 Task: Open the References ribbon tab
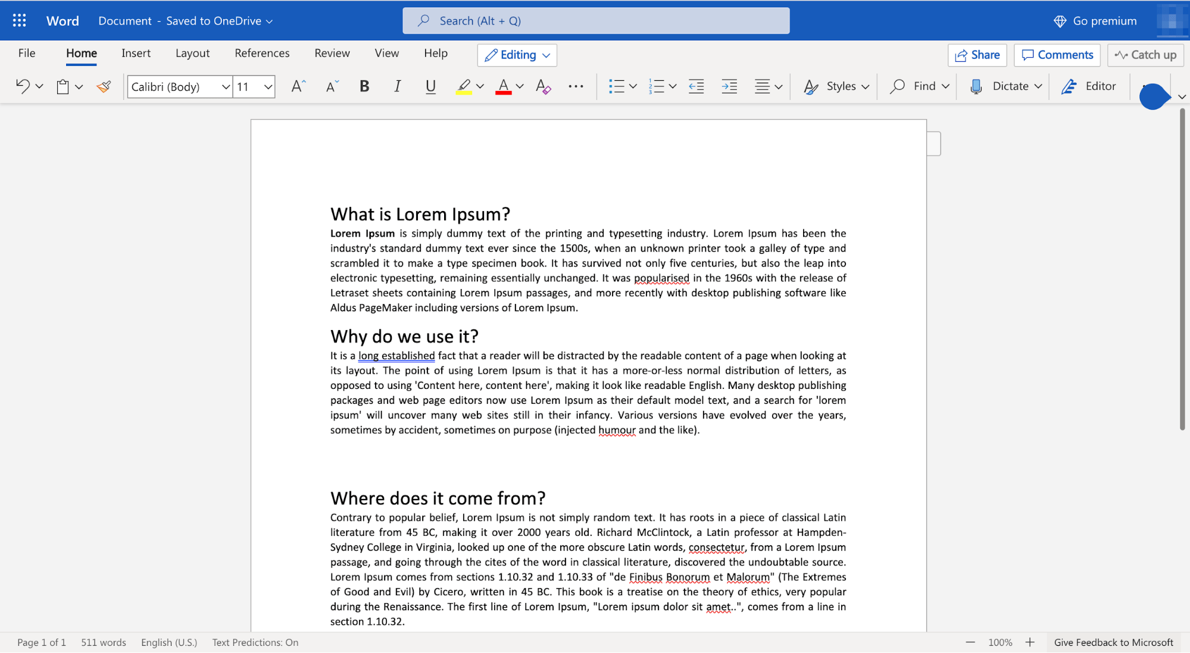pos(262,53)
